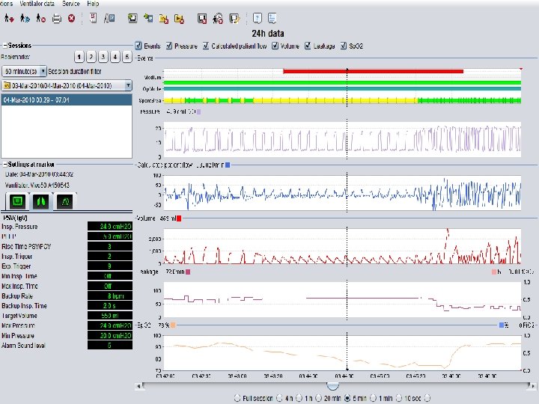Screen dimensions: 539x404
Task: Open the Service menu
Action: pyautogui.click(x=71, y=4)
